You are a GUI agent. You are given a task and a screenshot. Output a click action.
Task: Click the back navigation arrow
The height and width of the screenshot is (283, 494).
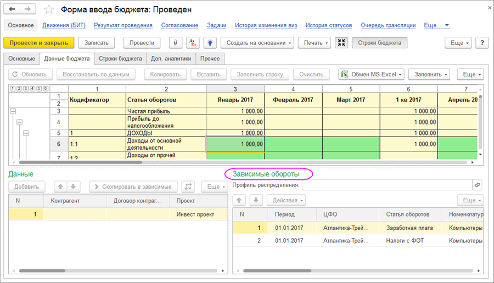(x=13, y=9)
